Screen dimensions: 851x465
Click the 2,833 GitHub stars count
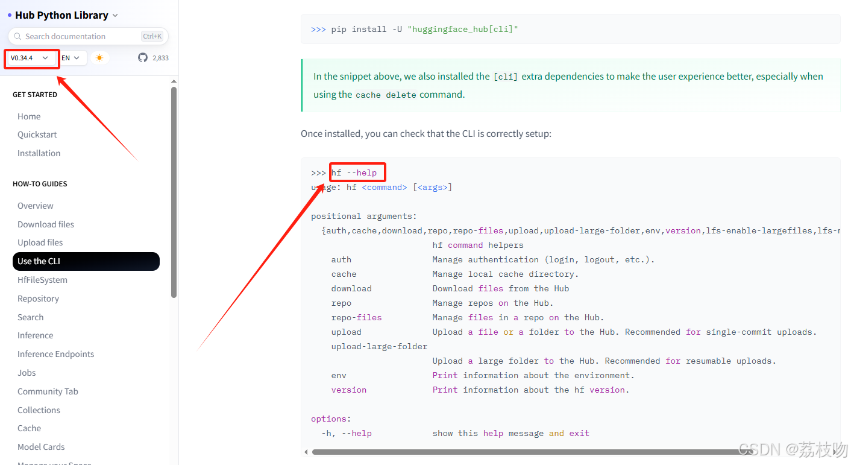click(x=161, y=59)
